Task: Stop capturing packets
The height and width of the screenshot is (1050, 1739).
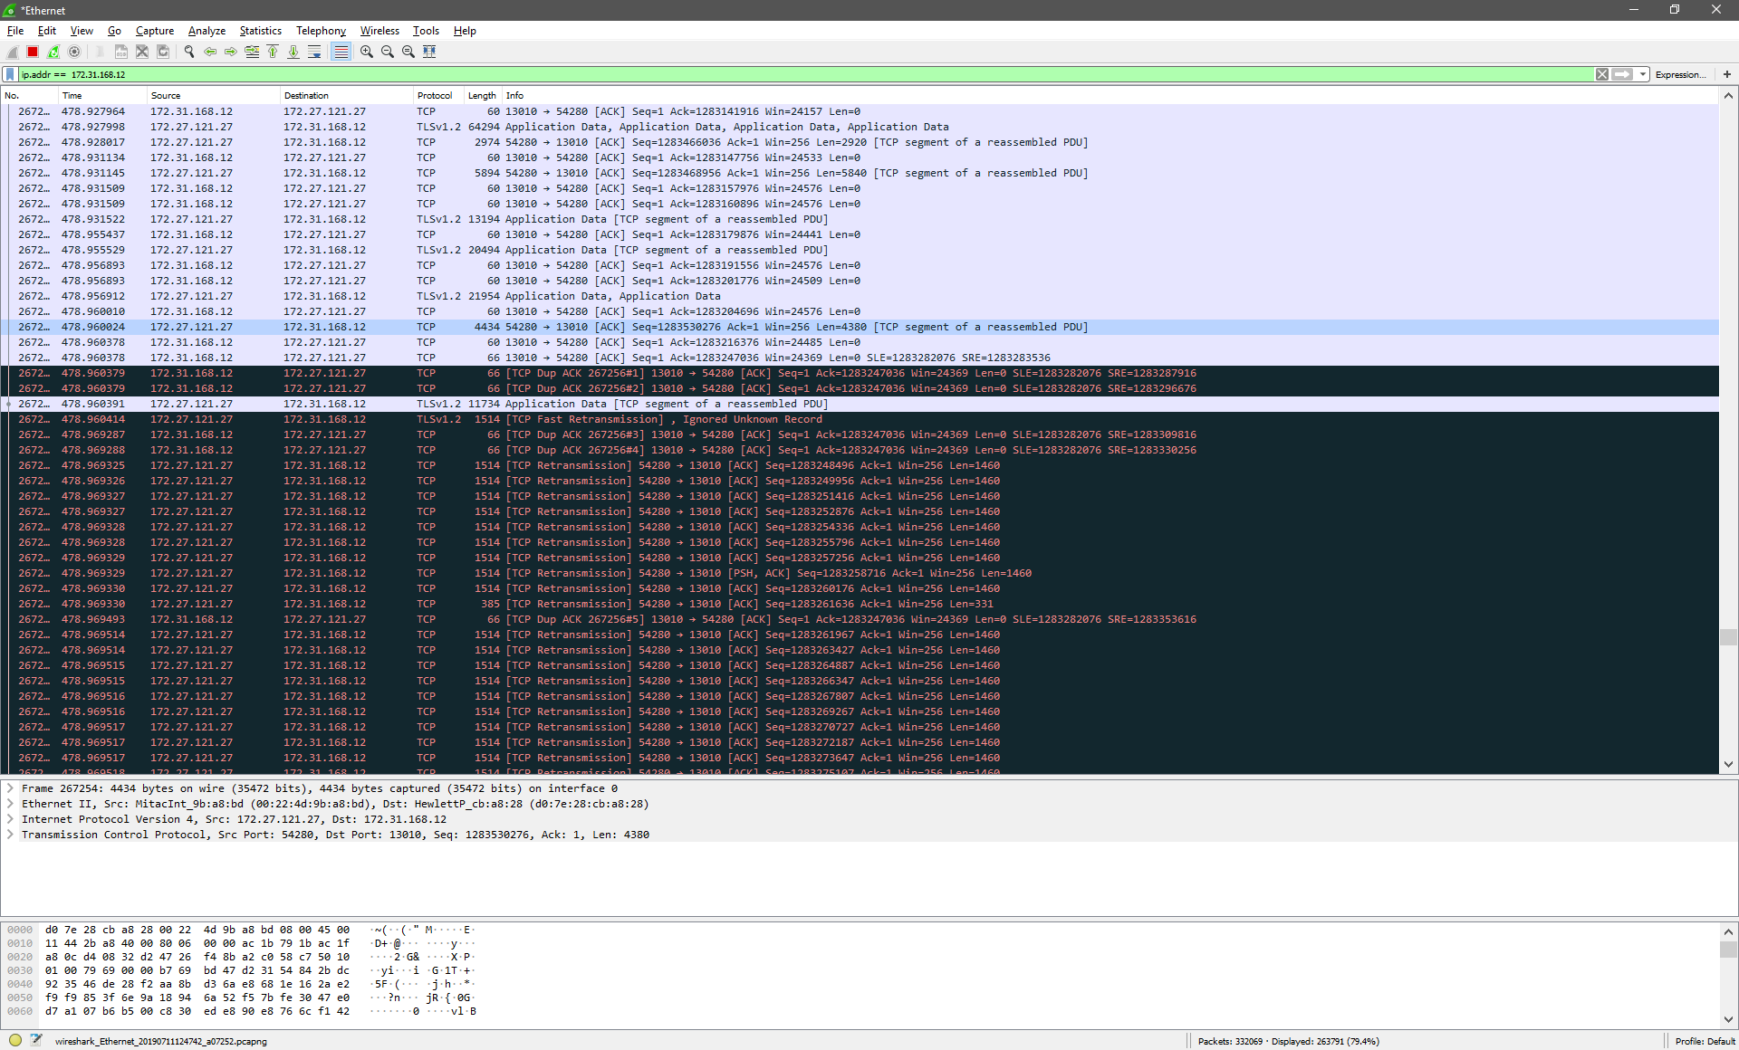Action: [x=32, y=52]
